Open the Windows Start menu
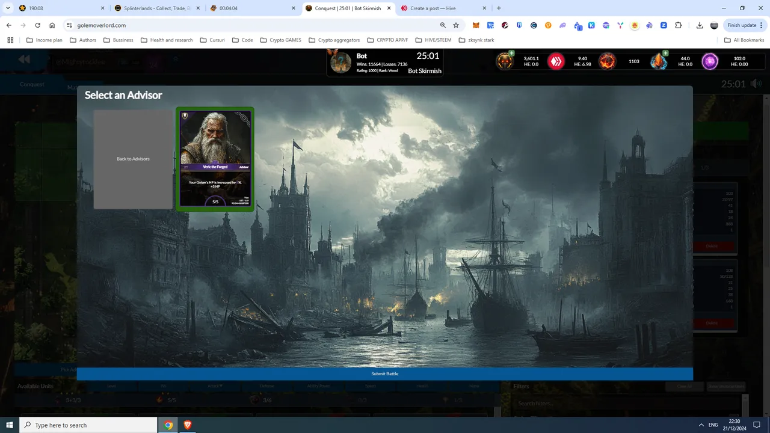 [x=10, y=425]
